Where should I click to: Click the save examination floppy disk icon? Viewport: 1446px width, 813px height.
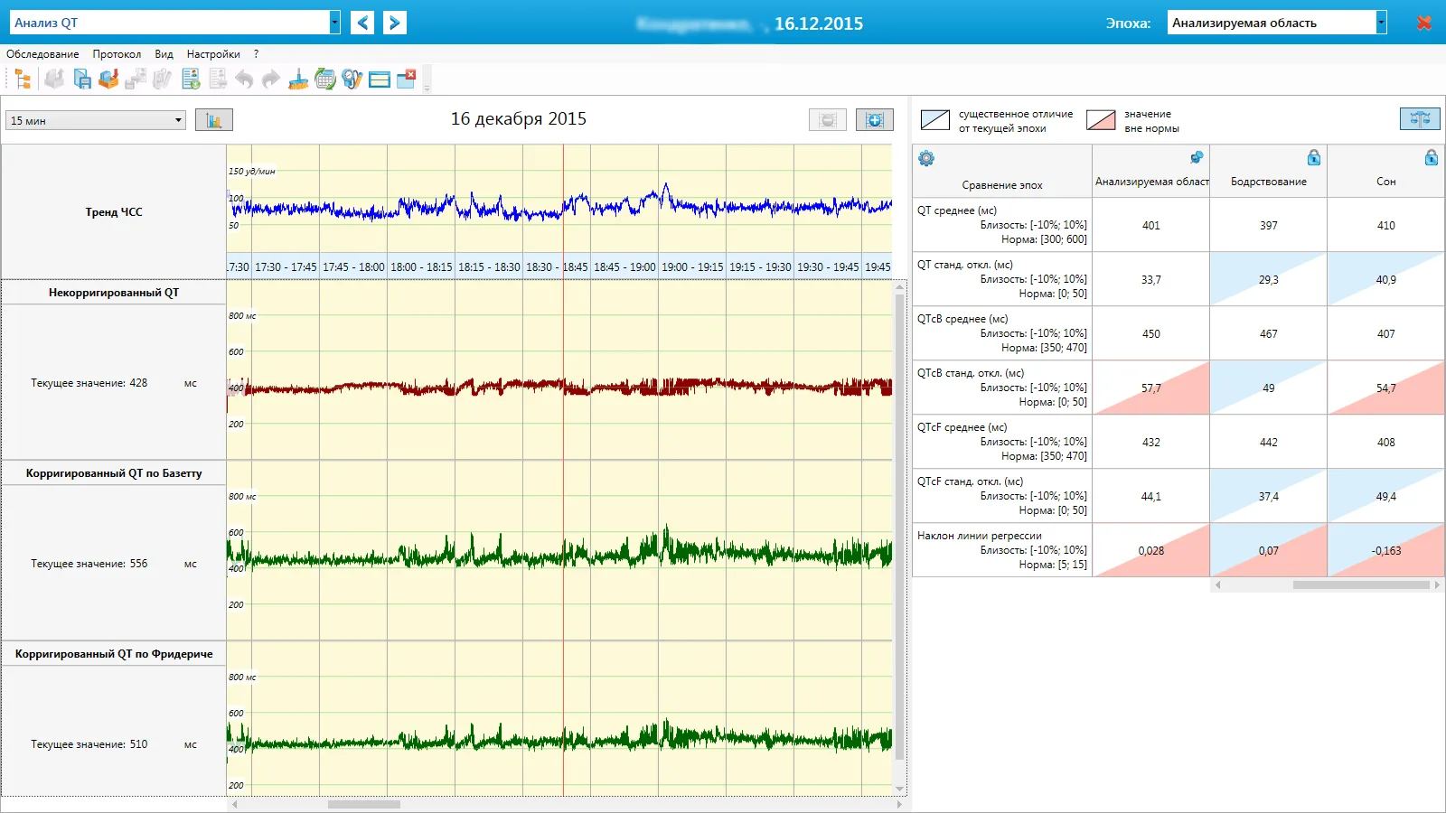point(82,79)
